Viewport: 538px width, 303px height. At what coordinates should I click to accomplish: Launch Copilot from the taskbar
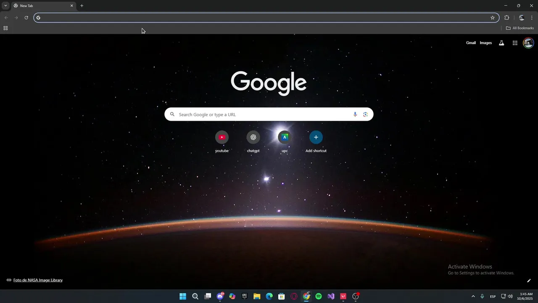[232, 296]
